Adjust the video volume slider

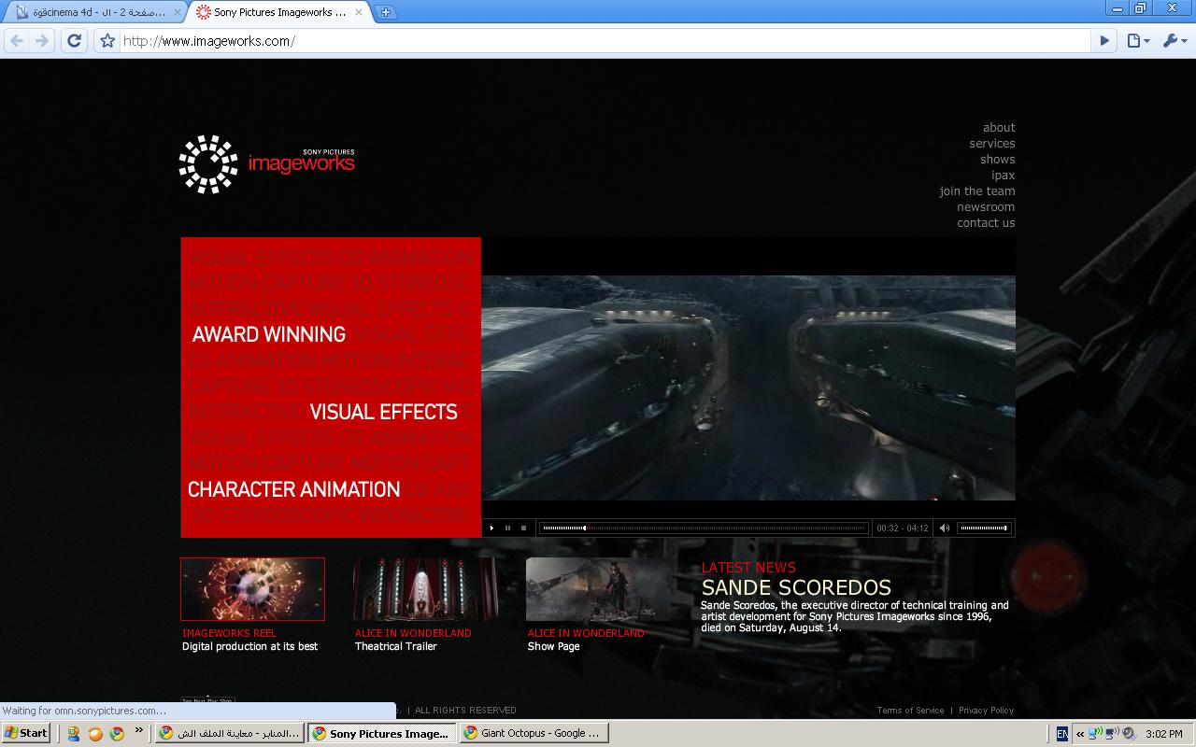[x=983, y=529]
